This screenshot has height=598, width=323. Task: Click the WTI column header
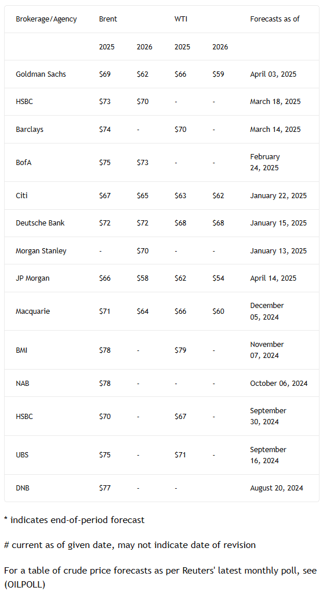[x=181, y=19]
